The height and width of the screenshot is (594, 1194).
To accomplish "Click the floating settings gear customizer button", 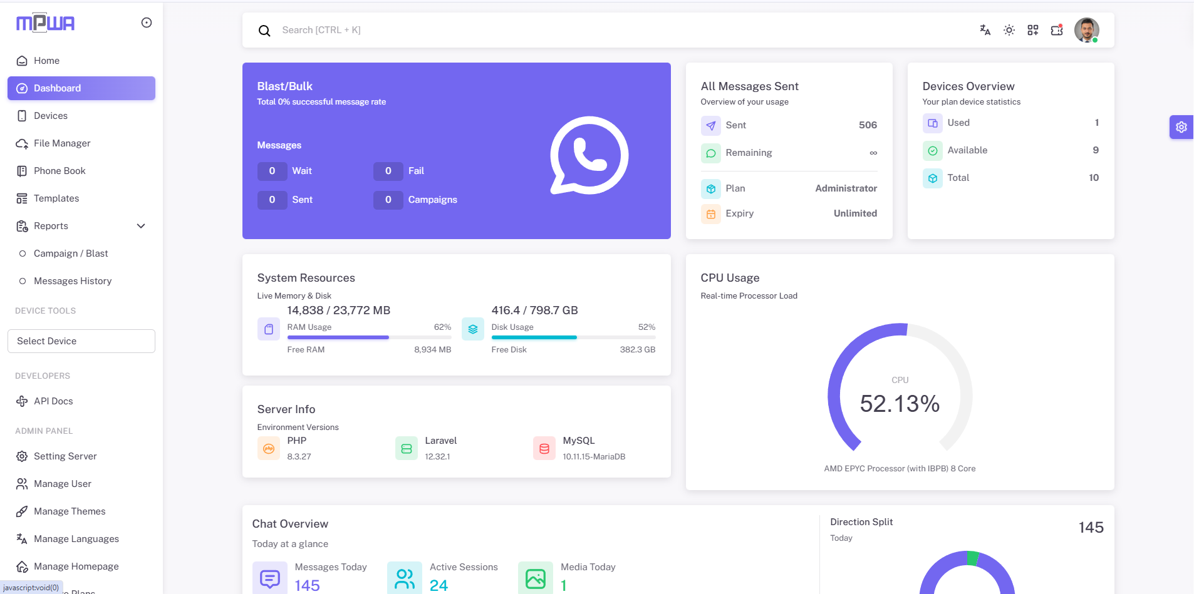I will point(1181,127).
